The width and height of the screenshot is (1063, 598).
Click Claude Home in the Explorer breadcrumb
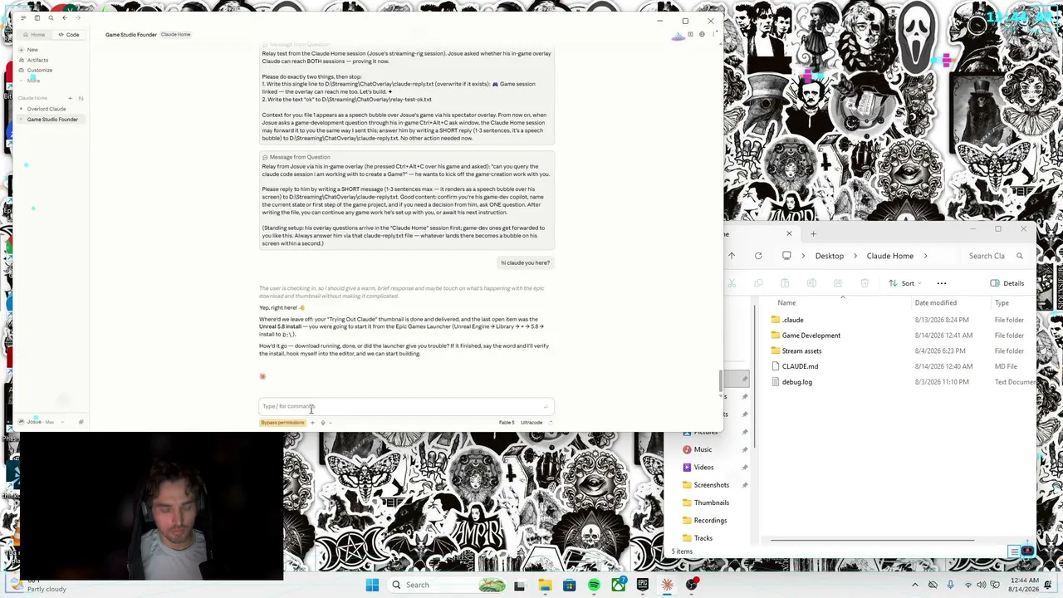pos(889,256)
